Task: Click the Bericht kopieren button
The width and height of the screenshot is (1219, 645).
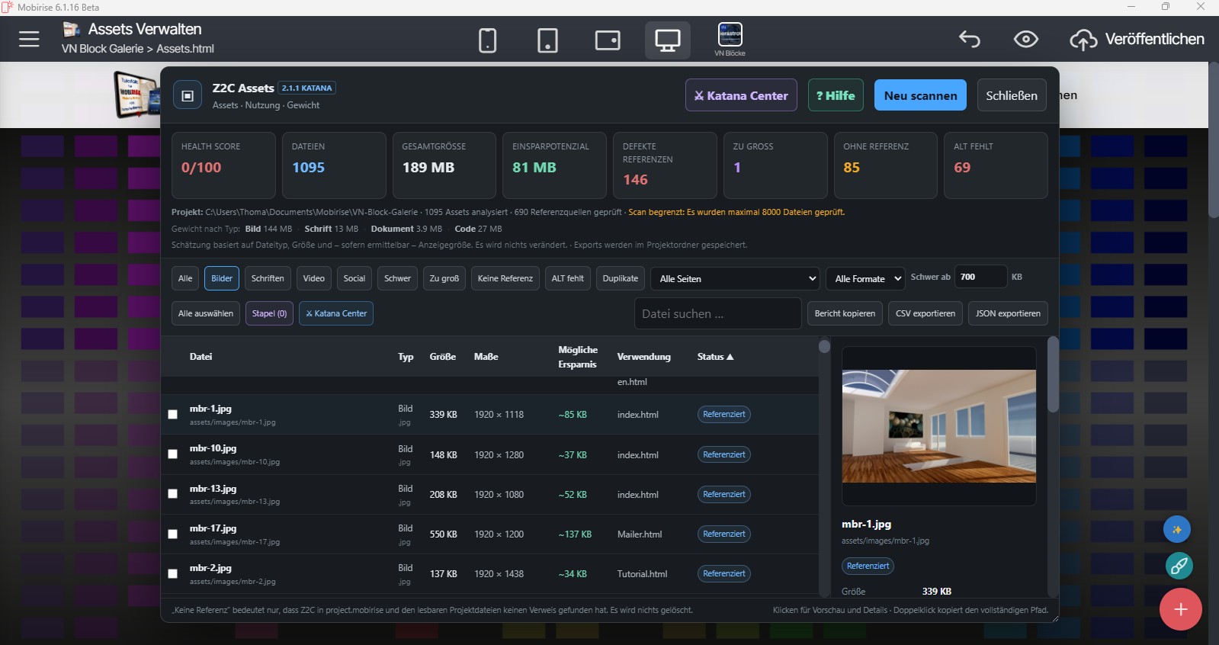Action: tap(845, 313)
